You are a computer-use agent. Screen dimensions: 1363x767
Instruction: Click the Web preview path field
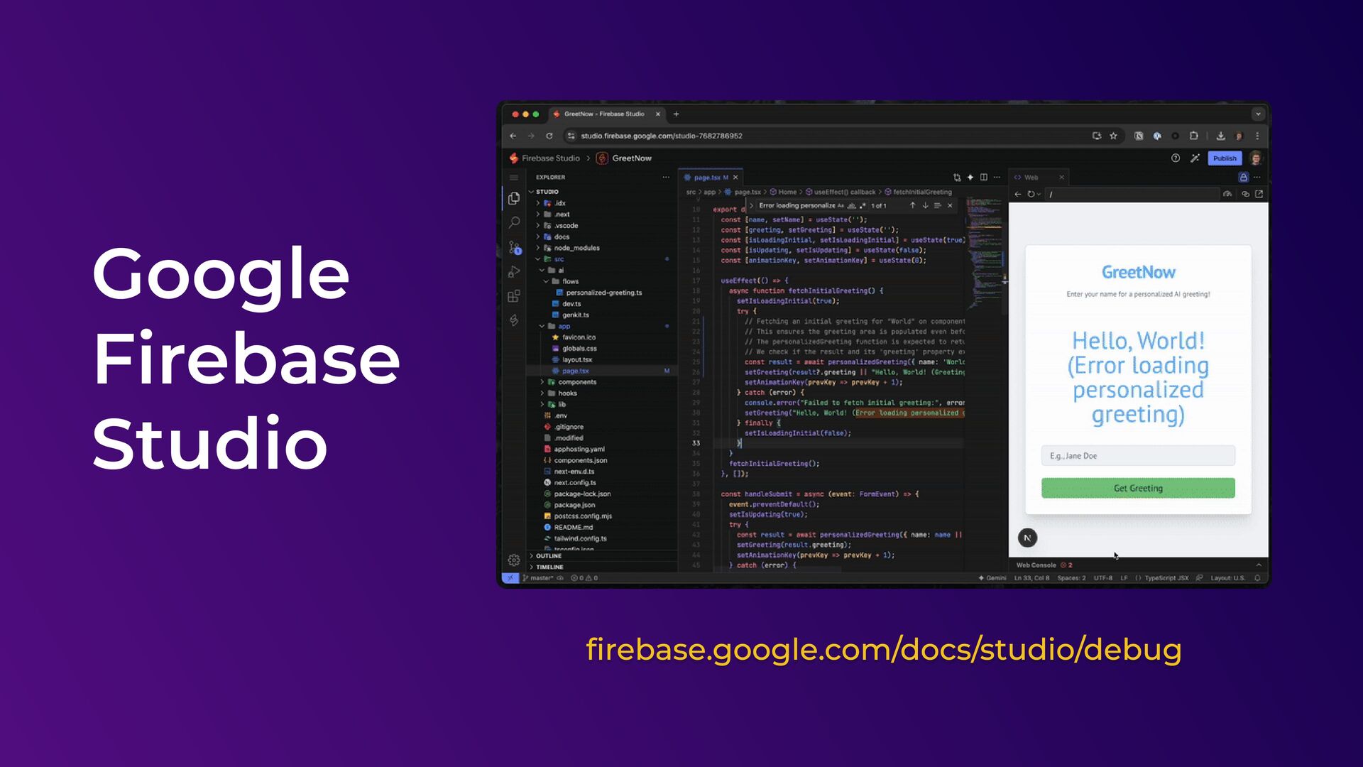click(x=1132, y=194)
